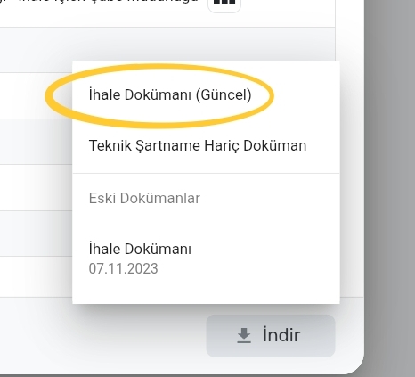
Task: Click the icon button beside Şube Müdürlüğü text
Action: click(x=224, y=4)
